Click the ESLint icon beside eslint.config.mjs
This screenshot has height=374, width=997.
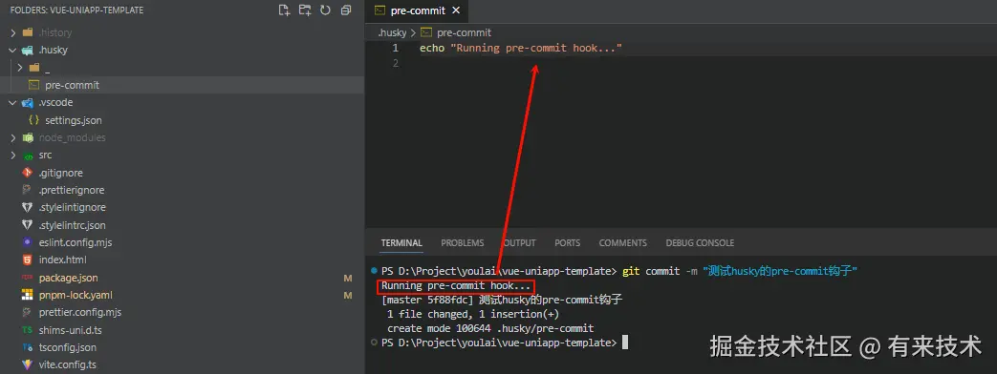point(27,242)
